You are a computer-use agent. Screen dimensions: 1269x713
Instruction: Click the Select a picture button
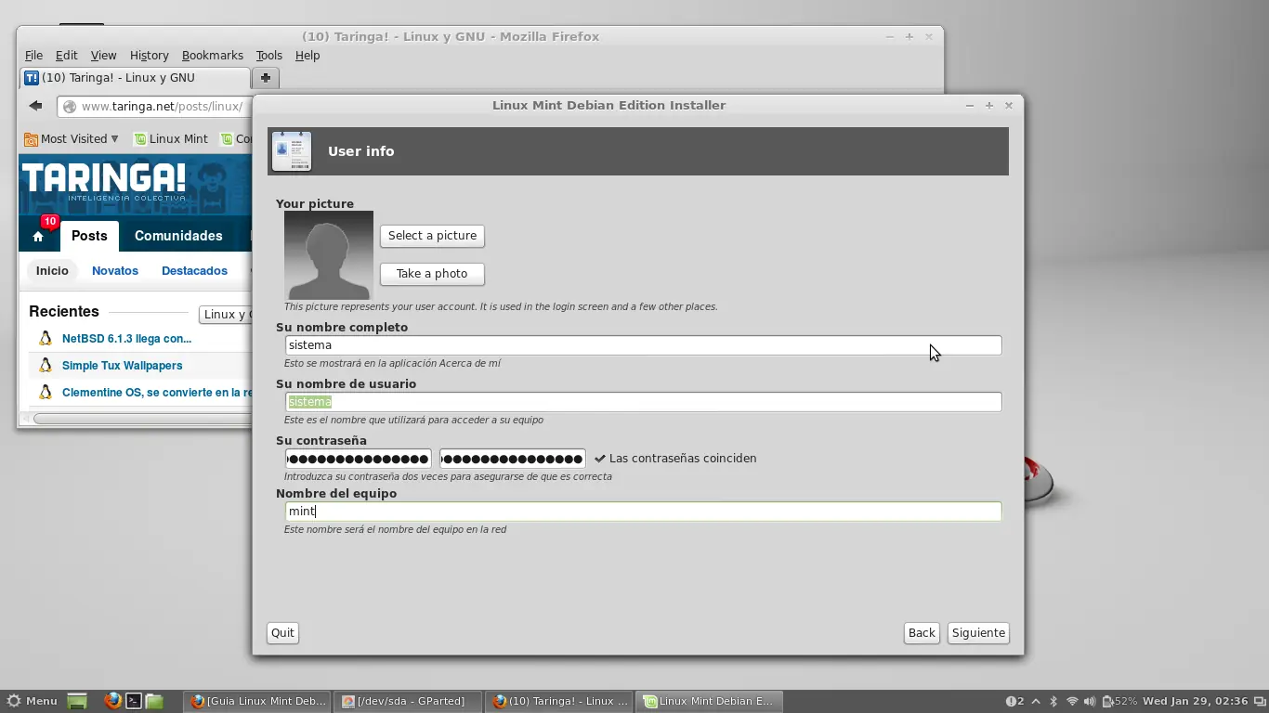[x=432, y=236]
